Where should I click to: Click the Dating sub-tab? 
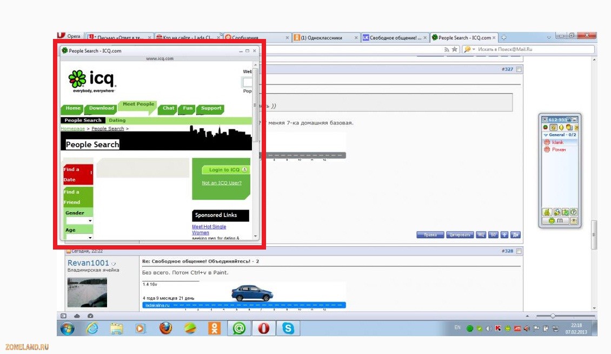(117, 120)
